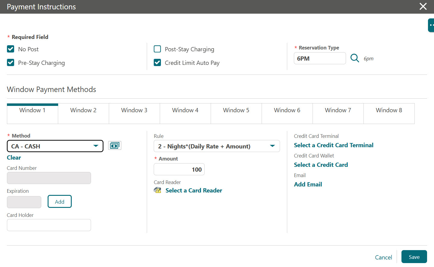
Task: Save the payment instructions
Action: (x=414, y=257)
